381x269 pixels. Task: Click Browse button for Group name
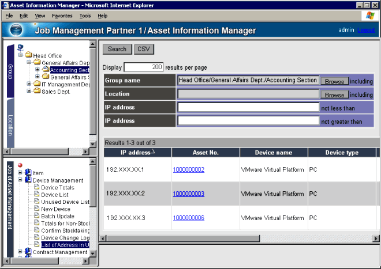(334, 81)
